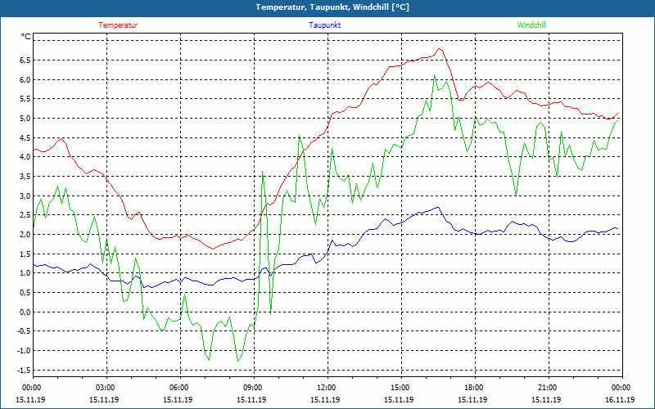655x409 pixels.
Task: Click the °C unit label on axis
Action: coord(26,37)
